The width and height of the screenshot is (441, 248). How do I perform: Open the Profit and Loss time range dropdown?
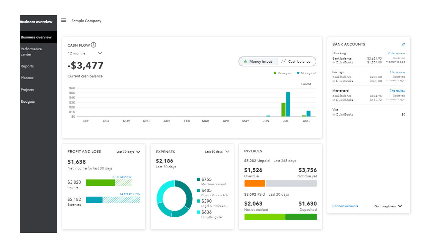pos(128,152)
